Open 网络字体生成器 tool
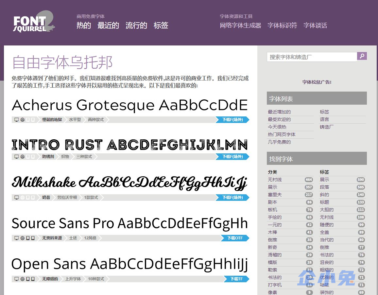This screenshot has height=295, width=378. pos(240,25)
